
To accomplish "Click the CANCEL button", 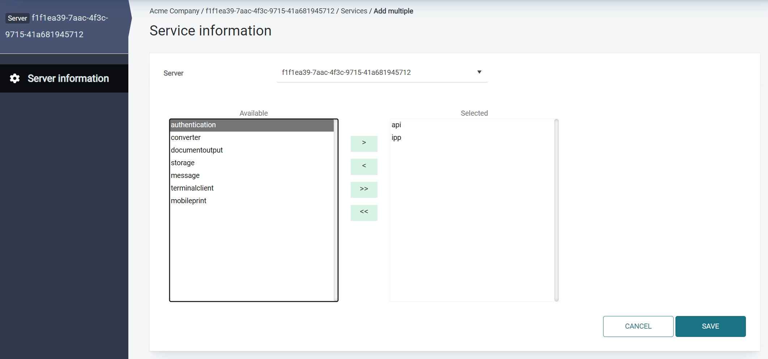I will pyautogui.click(x=638, y=326).
